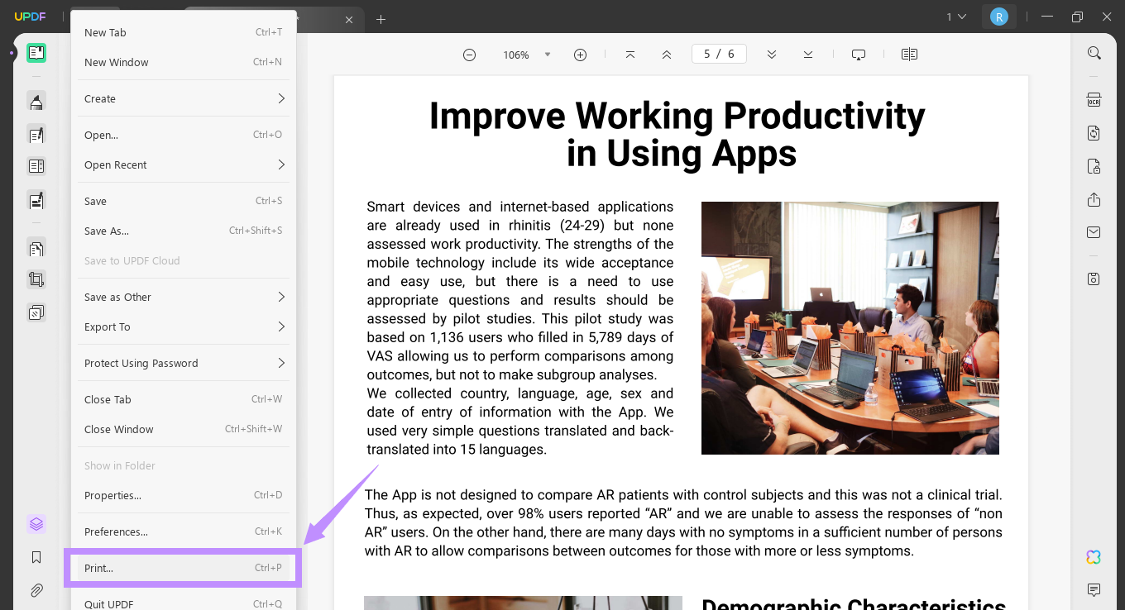Launch the UPDF AI assistant
This screenshot has height=610, width=1125.
[1093, 557]
